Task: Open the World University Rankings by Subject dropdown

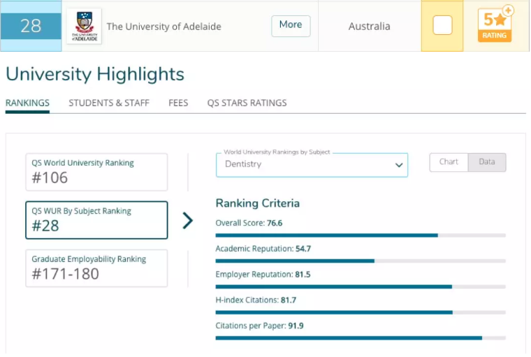Action: pyautogui.click(x=312, y=165)
